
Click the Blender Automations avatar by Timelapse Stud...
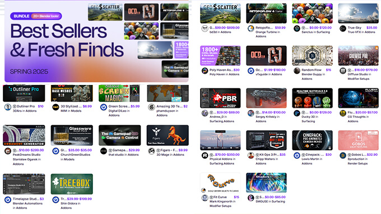(8, 199)
